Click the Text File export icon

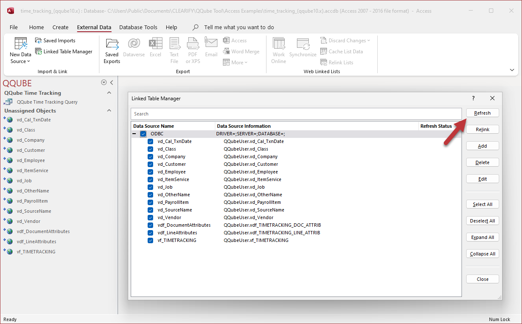coord(174,43)
